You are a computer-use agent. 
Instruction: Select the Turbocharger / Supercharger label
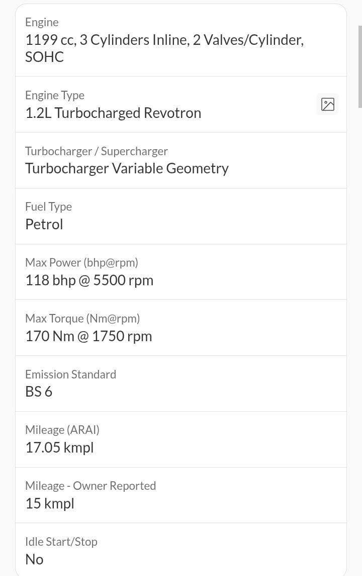click(97, 151)
